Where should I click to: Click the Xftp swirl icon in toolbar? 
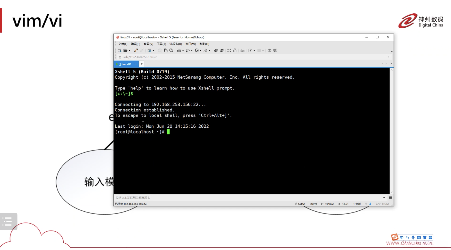216,51
